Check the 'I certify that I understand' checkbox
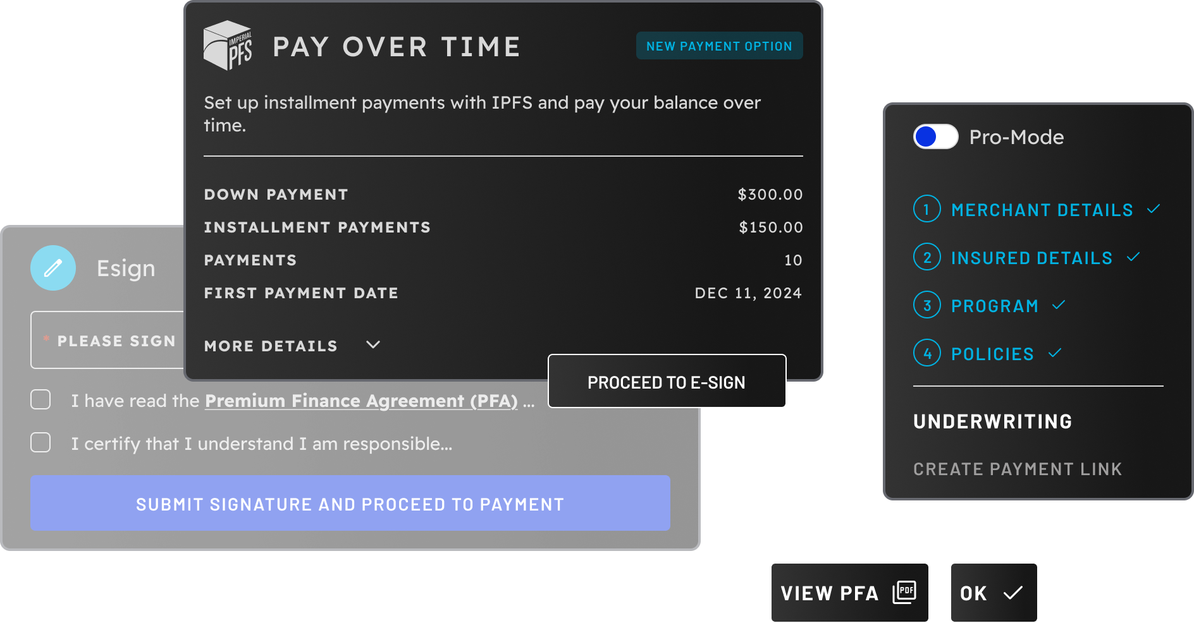 click(x=41, y=442)
